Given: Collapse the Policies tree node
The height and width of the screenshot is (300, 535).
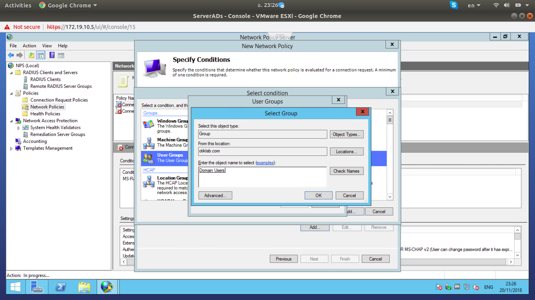Looking at the screenshot, I should coord(11,93).
